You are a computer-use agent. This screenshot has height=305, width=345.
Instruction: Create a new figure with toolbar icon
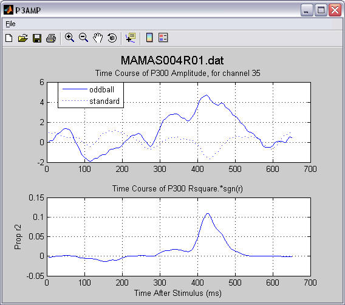click(9, 38)
